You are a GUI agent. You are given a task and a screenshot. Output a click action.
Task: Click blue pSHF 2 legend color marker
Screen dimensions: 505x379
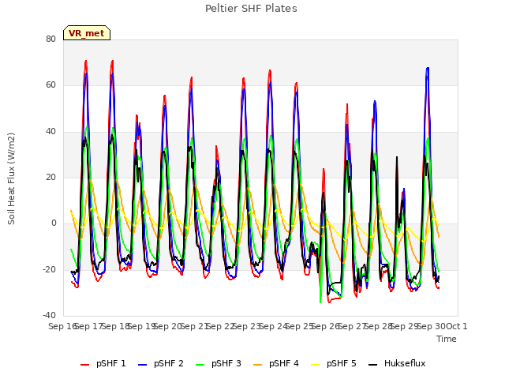click(142, 365)
